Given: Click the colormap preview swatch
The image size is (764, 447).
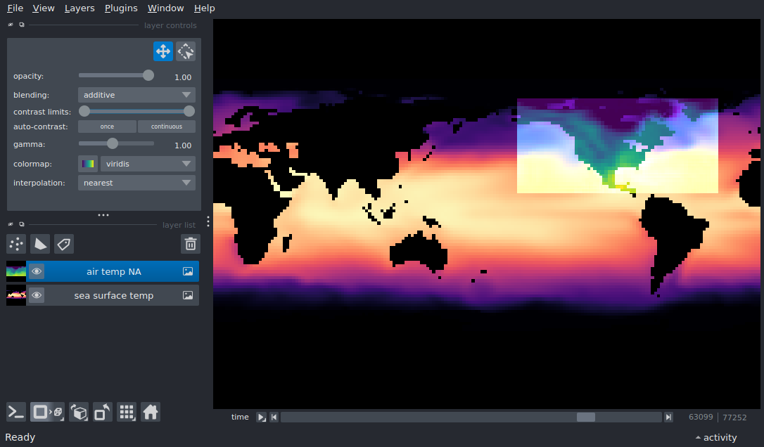Looking at the screenshot, I should pyautogui.click(x=88, y=164).
